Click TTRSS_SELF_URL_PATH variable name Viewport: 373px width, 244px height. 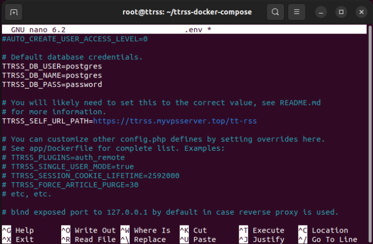tap(45, 121)
